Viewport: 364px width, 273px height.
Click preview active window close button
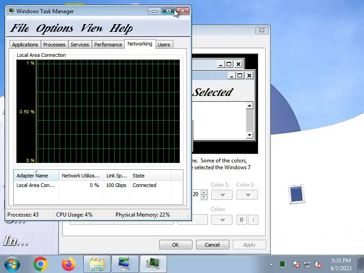tap(249, 76)
